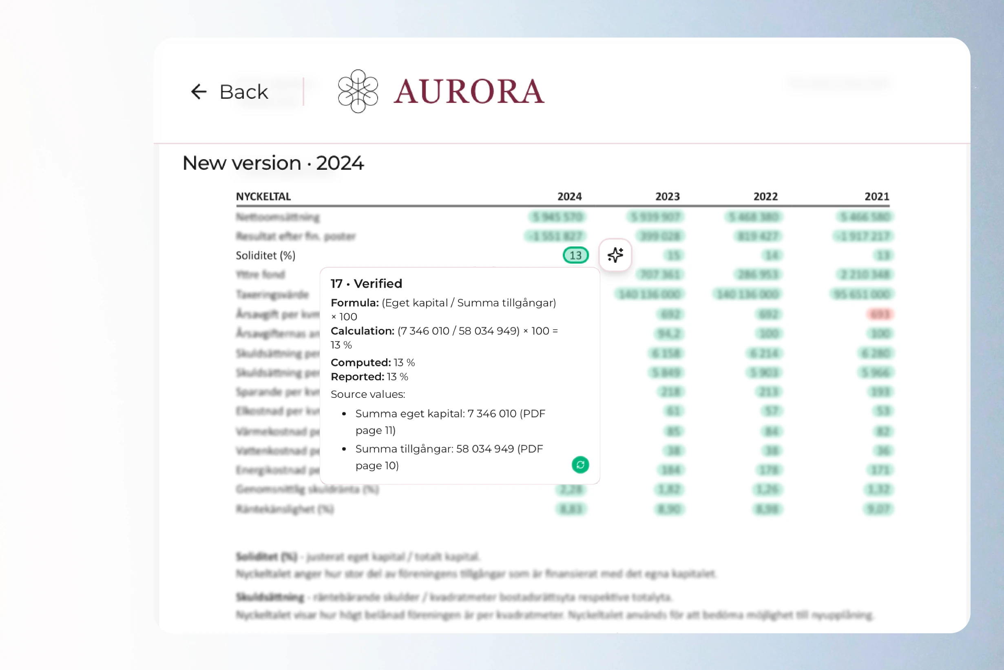Select the "New version · 2024" heading

tap(273, 163)
